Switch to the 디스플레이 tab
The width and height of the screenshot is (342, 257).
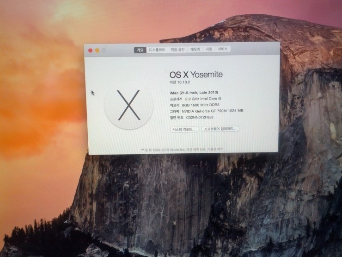(157, 50)
